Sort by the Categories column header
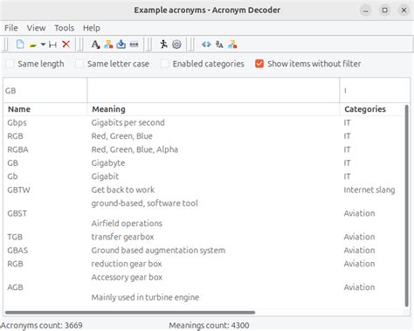This screenshot has width=414, height=331. (x=373, y=109)
